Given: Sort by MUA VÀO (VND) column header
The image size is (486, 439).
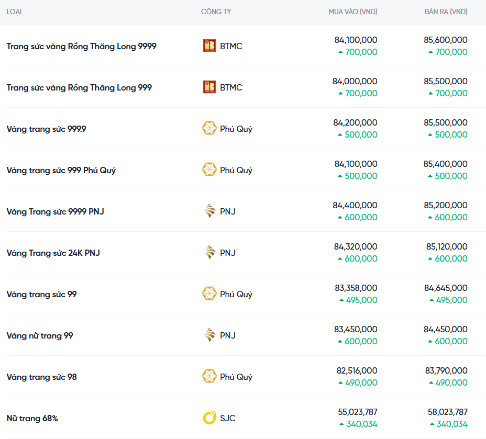Looking at the screenshot, I should (352, 12).
